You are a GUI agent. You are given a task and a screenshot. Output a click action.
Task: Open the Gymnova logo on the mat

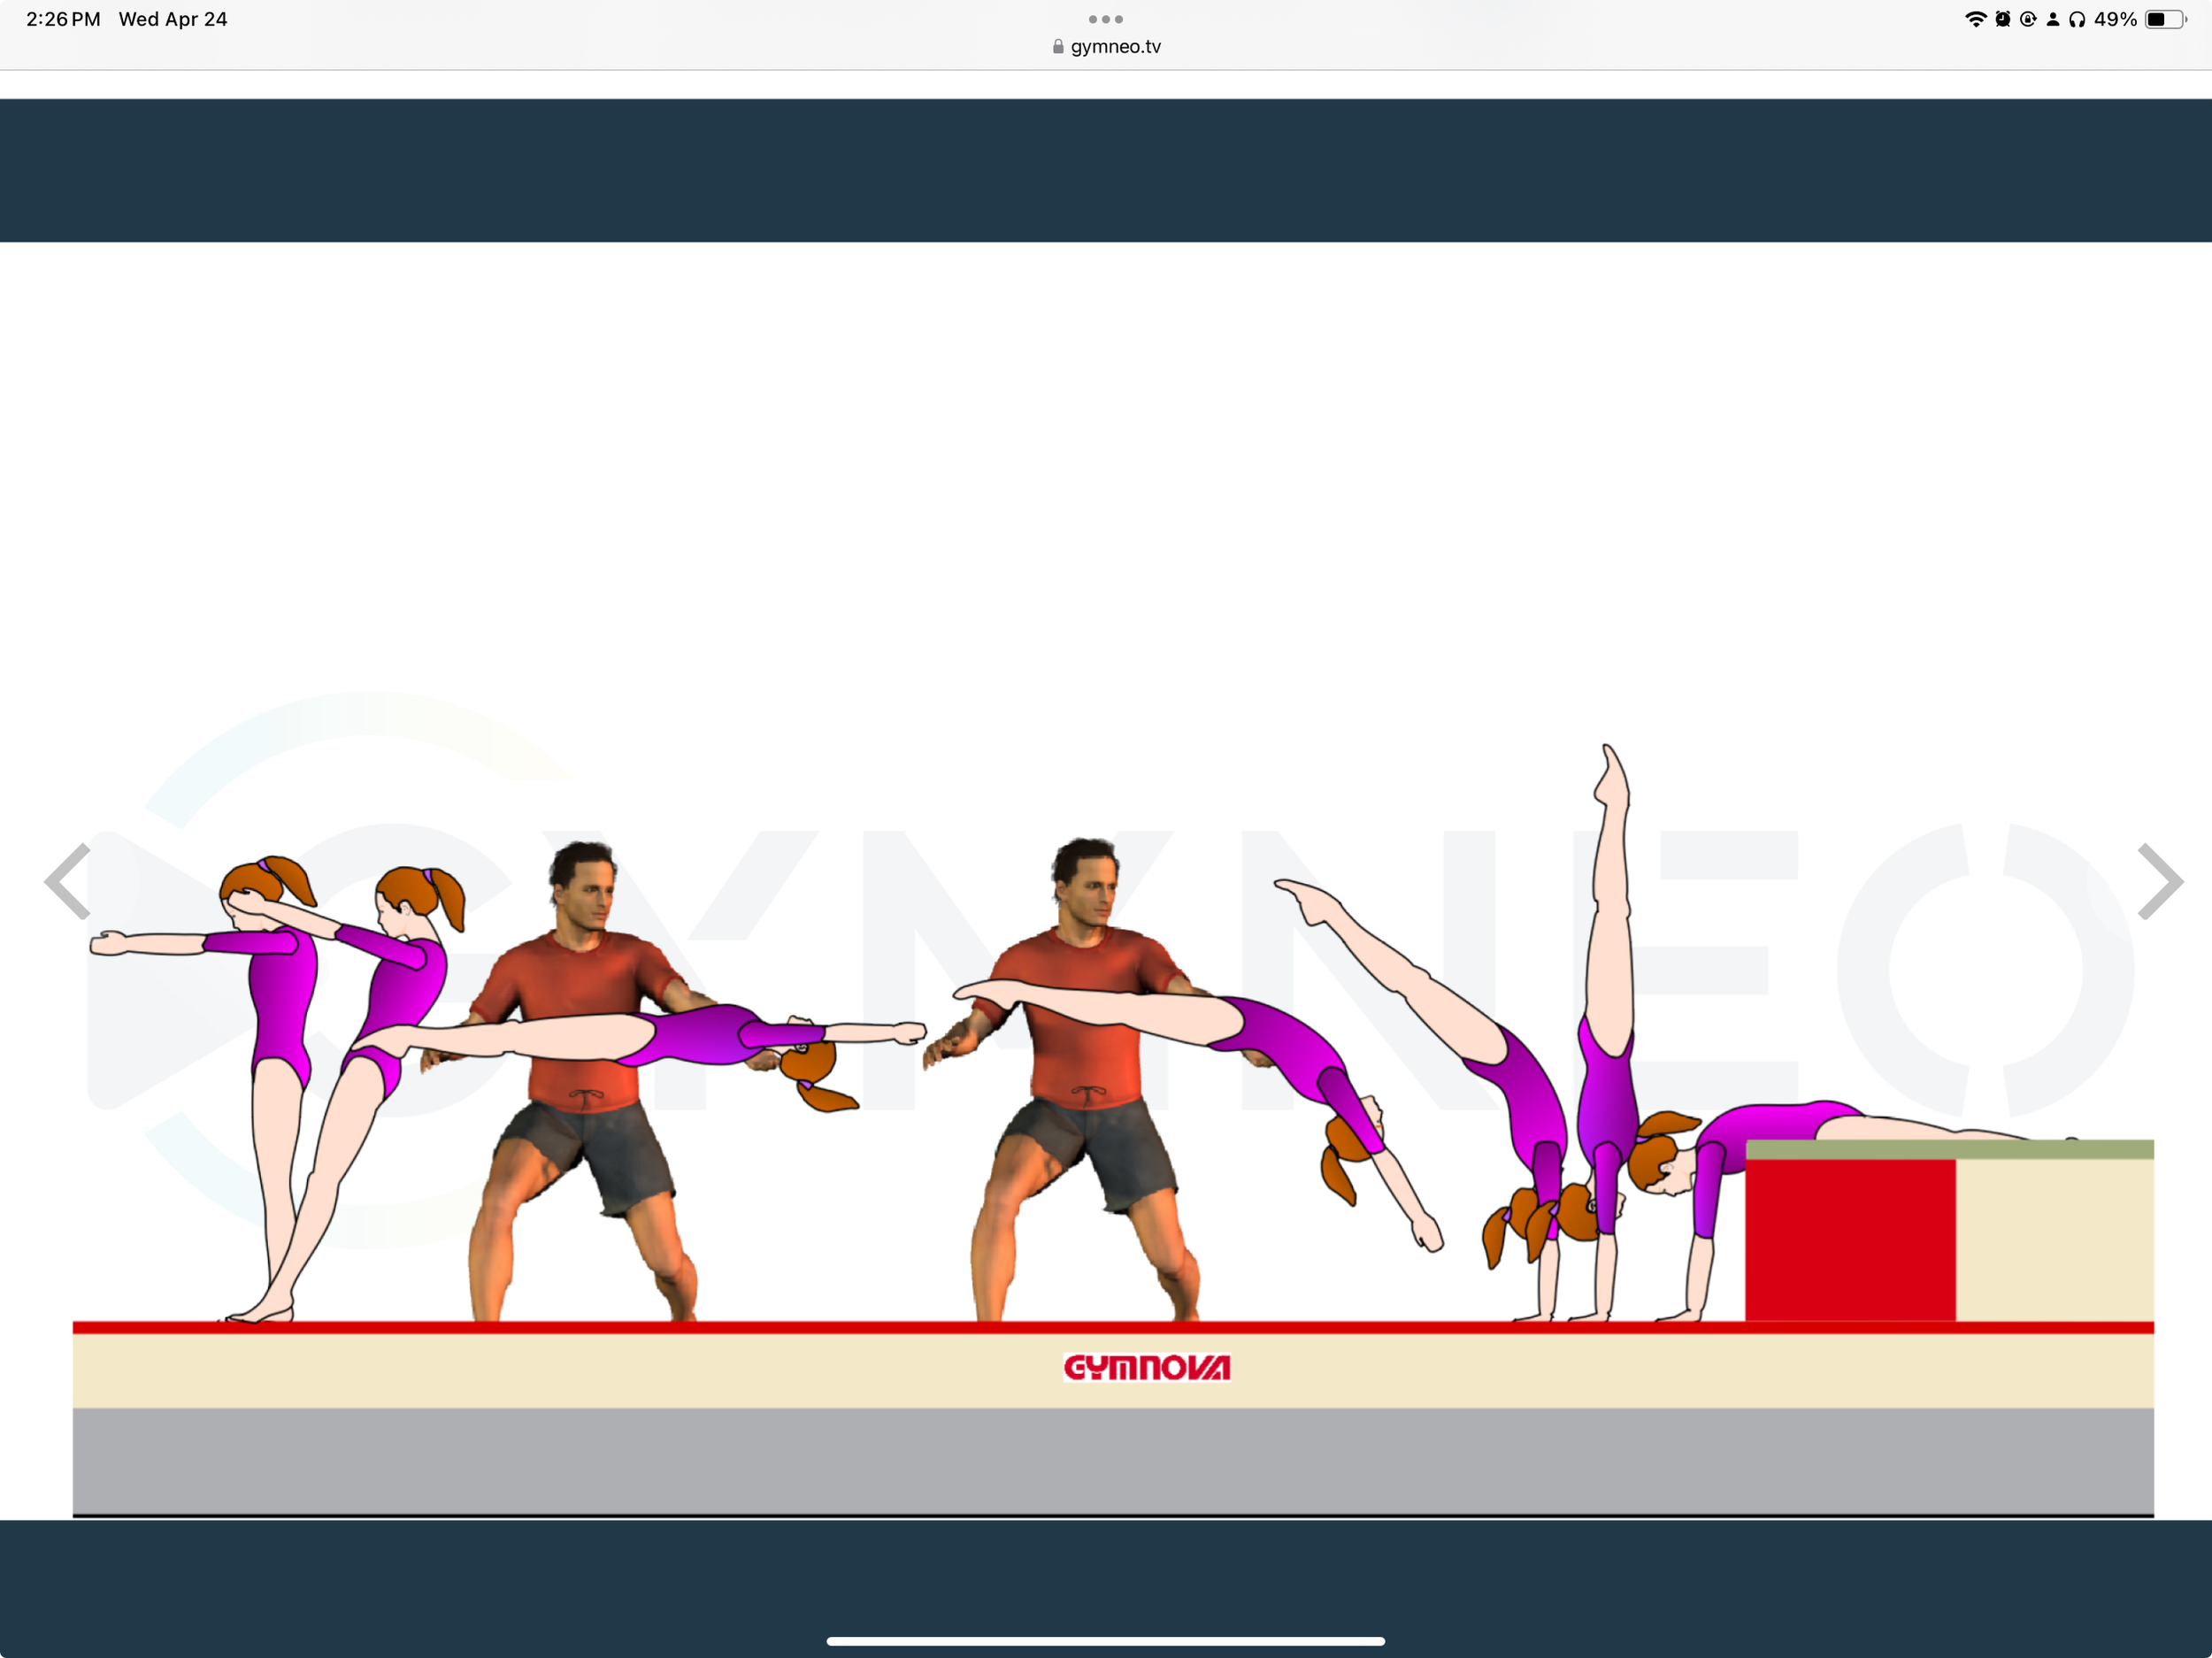pyautogui.click(x=1146, y=1367)
